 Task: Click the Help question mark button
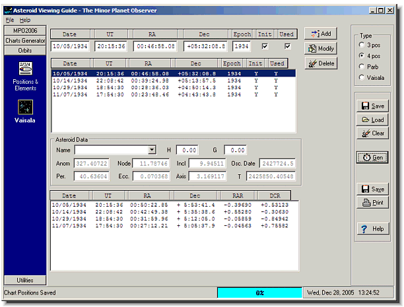[x=372, y=228]
